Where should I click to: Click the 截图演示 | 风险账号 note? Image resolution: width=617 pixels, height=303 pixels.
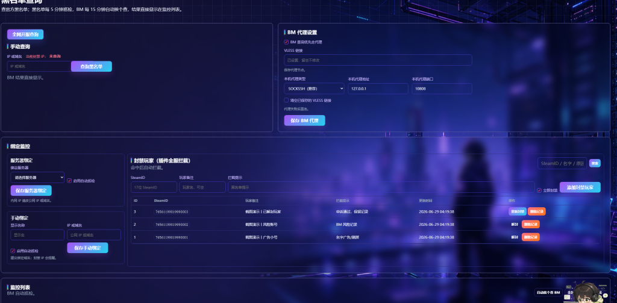(x=262, y=224)
